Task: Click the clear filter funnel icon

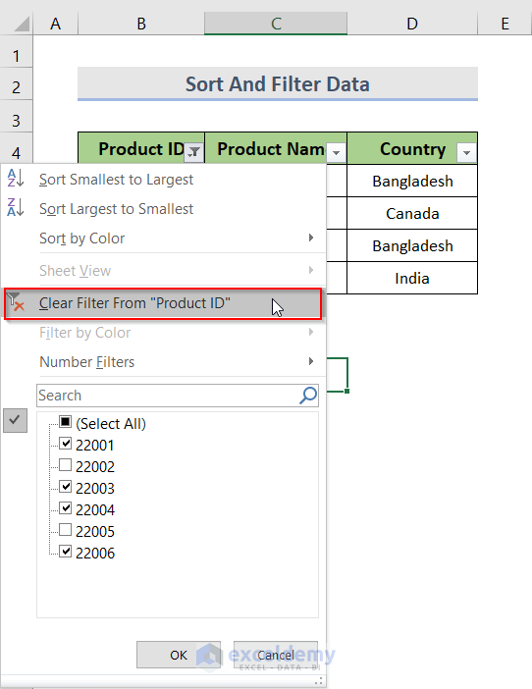Action: click(x=16, y=302)
